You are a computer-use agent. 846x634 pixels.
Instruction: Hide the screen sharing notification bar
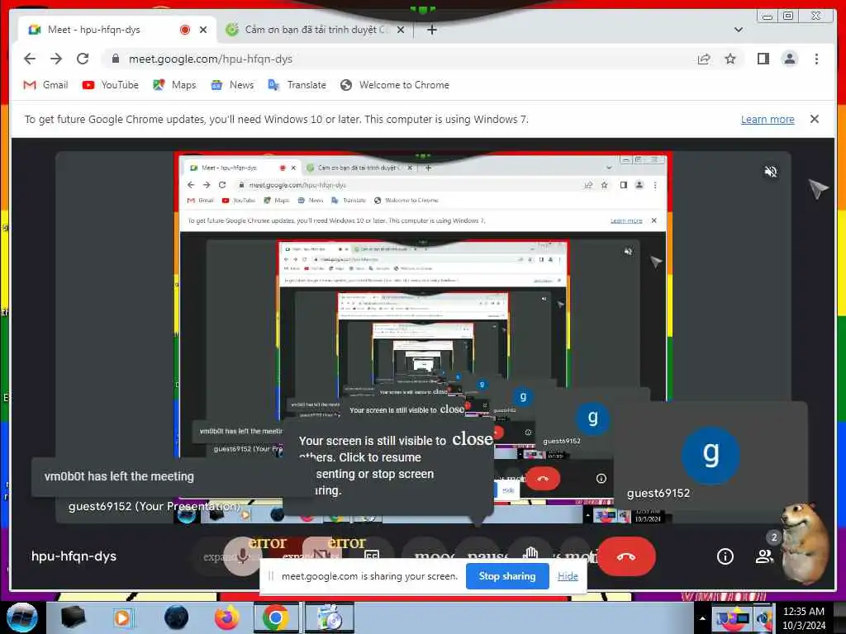tap(568, 576)
